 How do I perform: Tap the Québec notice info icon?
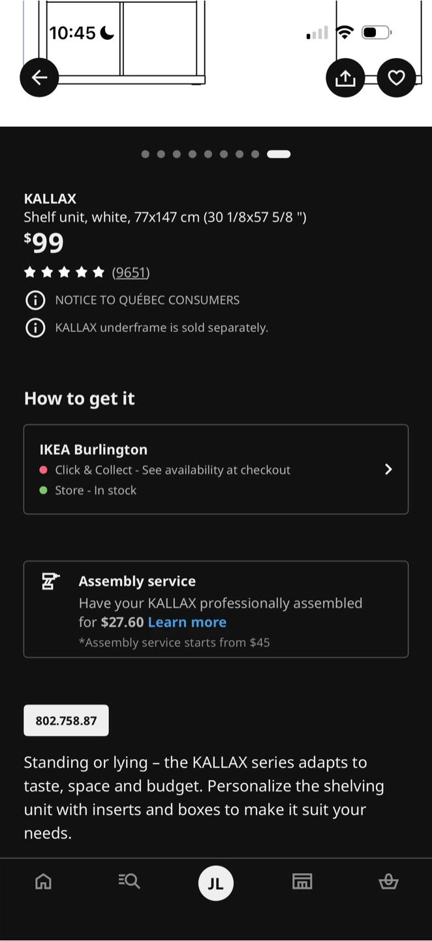35,301
